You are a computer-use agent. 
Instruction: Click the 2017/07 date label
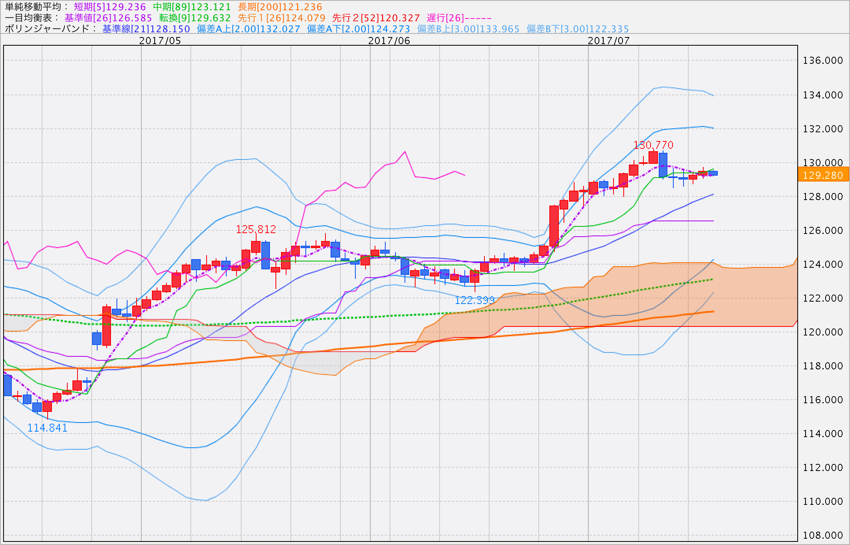click(609, 41)
